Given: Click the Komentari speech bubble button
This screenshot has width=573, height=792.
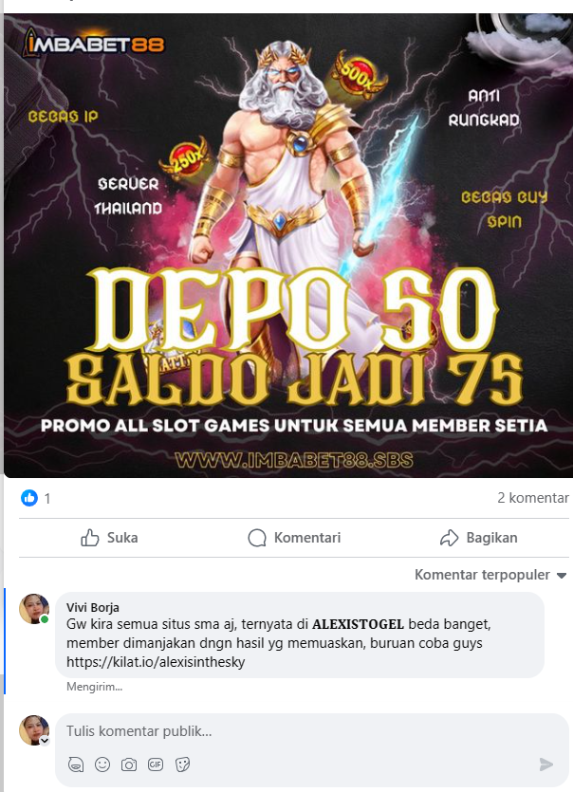Looking at the screenshot, I should pyautogui.click(x=295, y=538).
